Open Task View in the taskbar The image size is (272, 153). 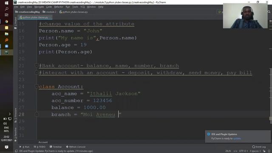(6, 15)
